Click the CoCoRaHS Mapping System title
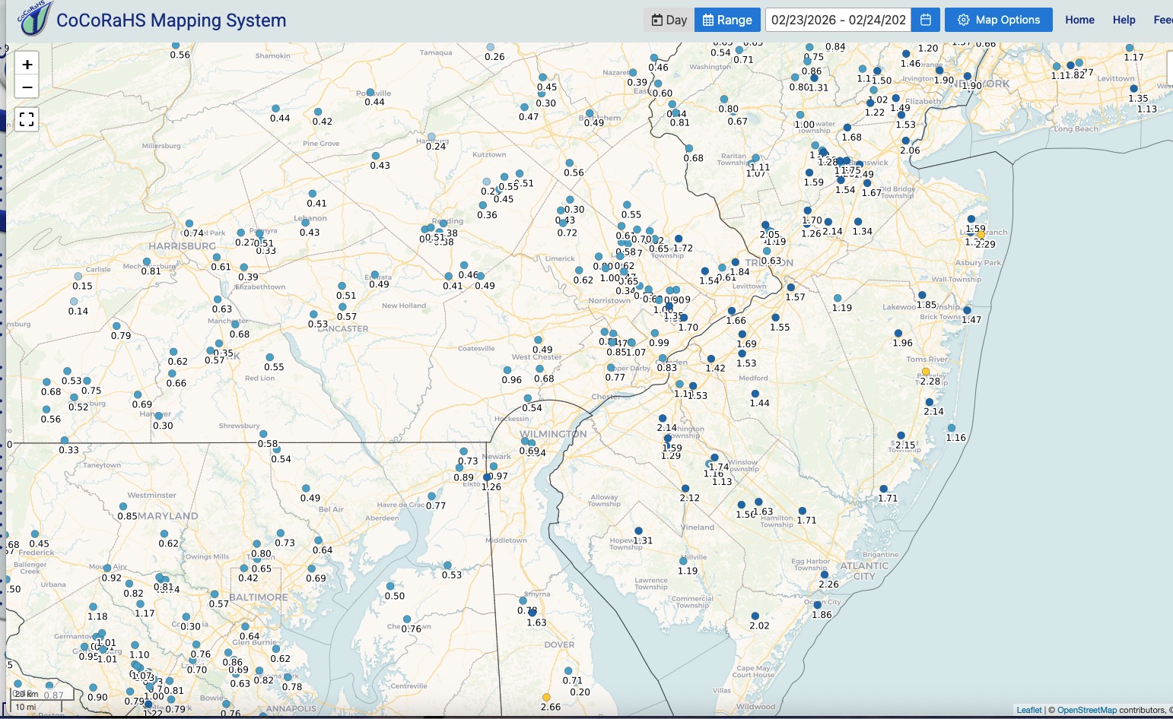The height and width of the screenshot is (719, 1173). pyautogui.click(x=171, y=21)
